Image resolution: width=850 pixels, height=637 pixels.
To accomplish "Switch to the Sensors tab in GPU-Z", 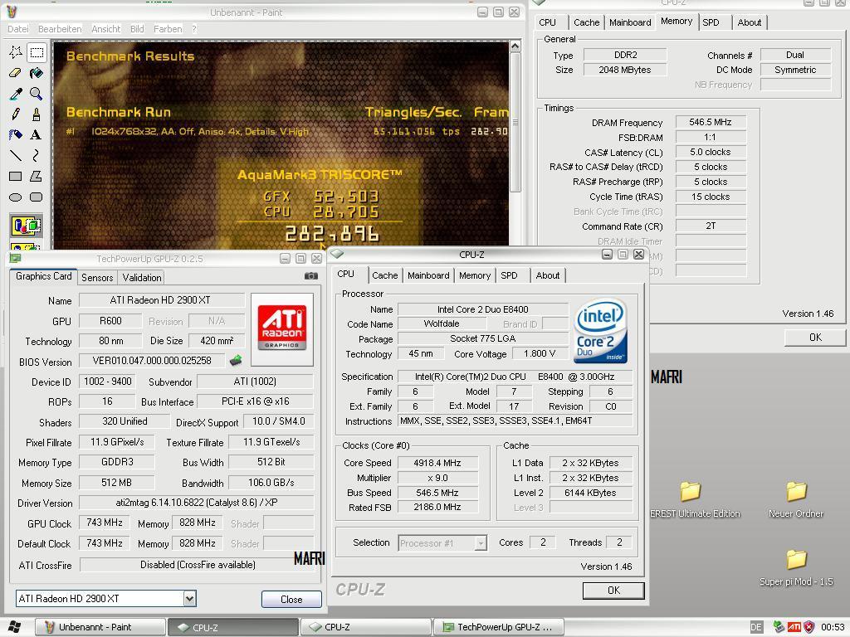I will coord(97,277).
